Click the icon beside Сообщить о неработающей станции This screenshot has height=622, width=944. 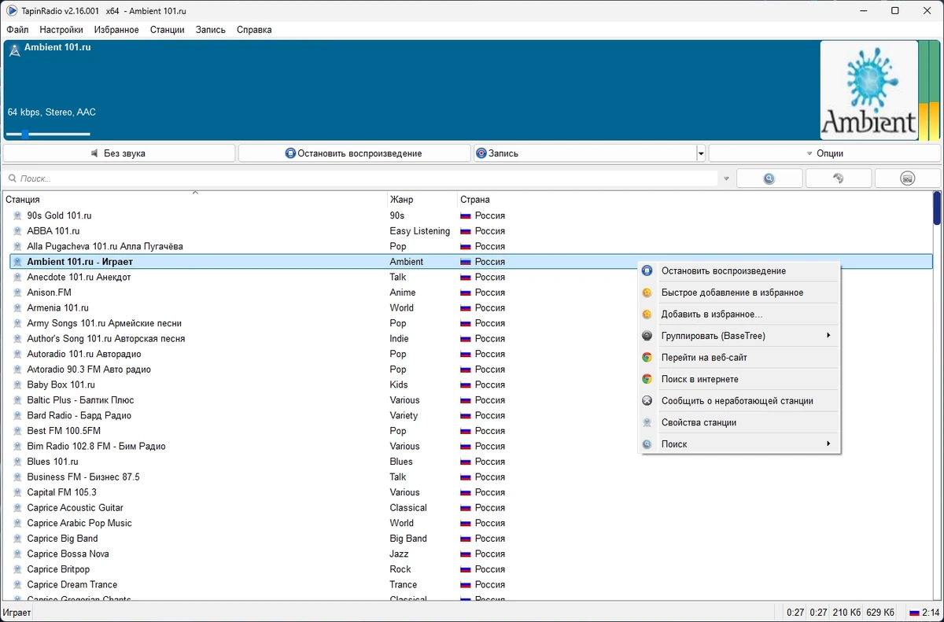[647, 400]
